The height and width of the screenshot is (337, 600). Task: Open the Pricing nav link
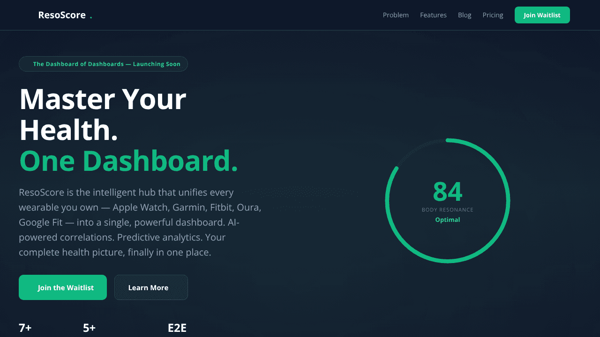(493, 15)
